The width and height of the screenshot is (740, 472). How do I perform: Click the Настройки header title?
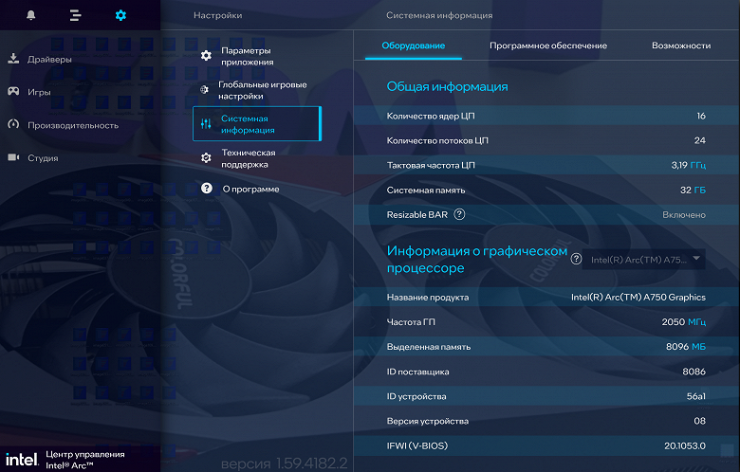[217, 15]
